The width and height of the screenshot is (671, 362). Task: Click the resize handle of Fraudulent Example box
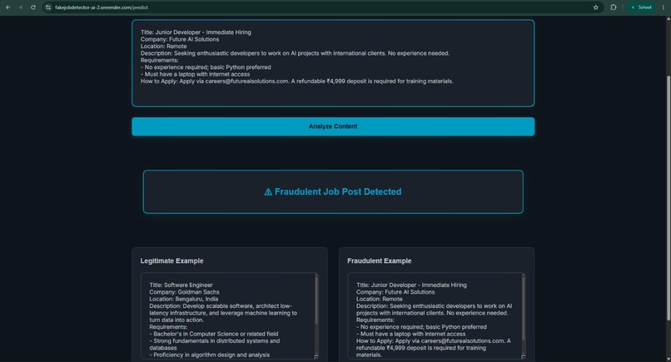[523, 356]
